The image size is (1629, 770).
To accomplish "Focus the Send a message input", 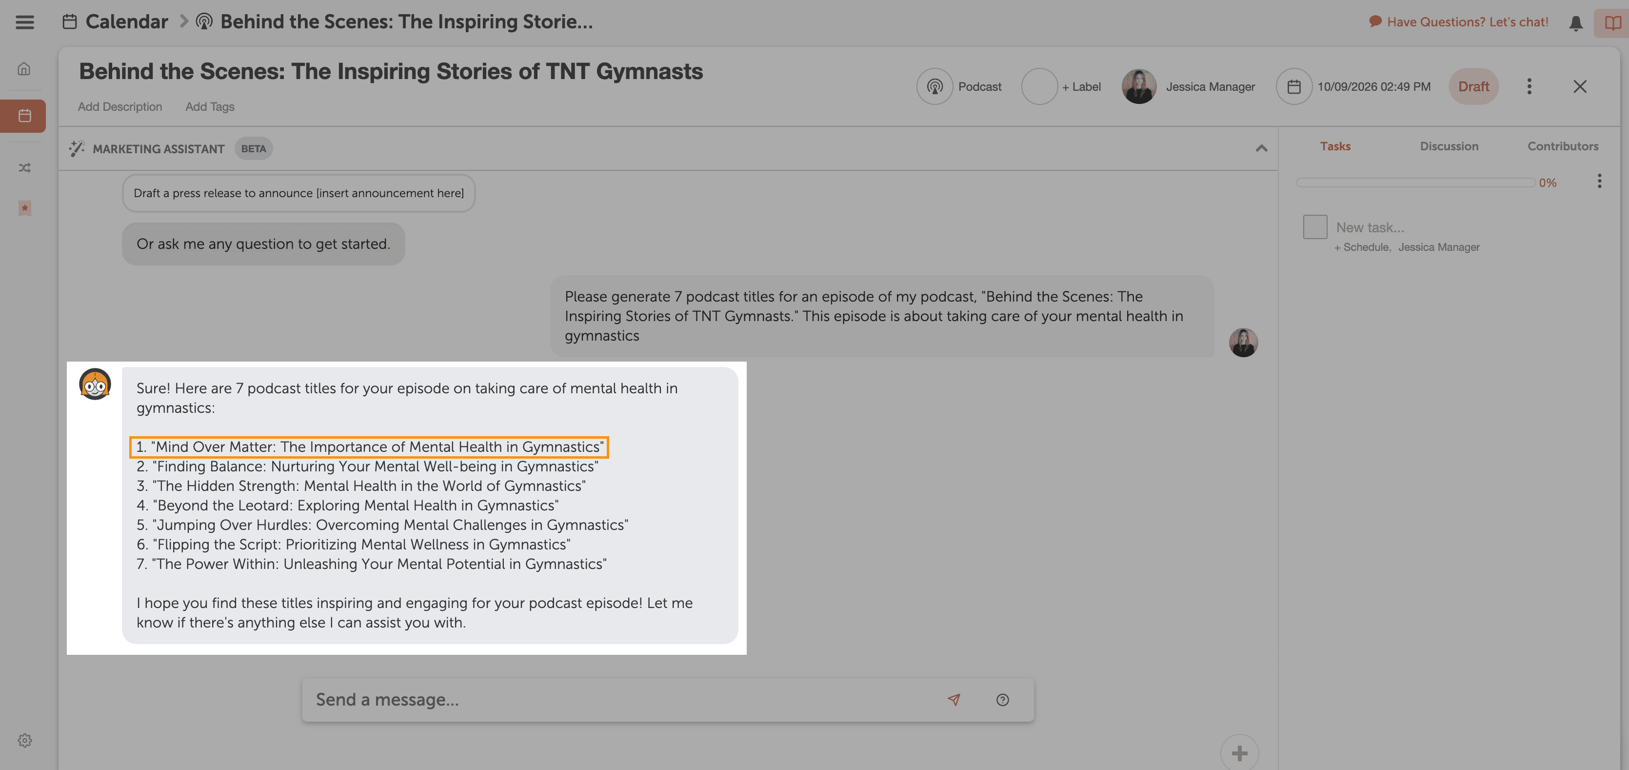I will [x=620, y=700].
